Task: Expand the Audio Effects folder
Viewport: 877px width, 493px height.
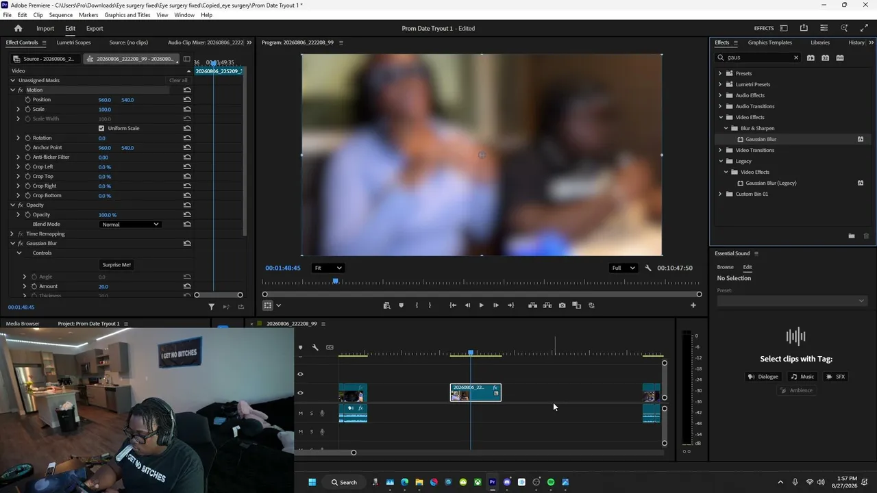Action: click(x=720, y=95)
